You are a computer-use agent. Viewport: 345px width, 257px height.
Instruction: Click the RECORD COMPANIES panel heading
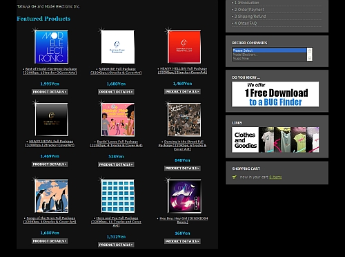(x=250, y=43)
